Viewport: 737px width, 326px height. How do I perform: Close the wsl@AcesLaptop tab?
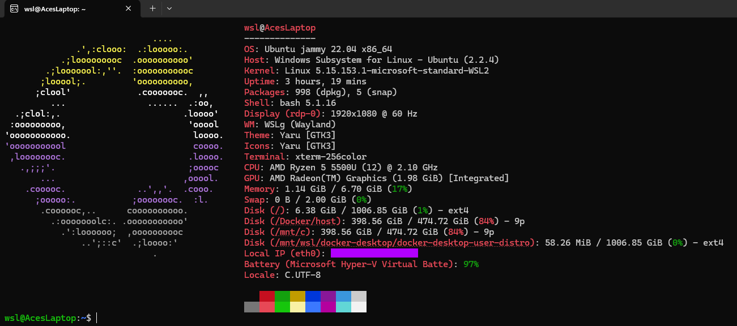tap(129, 8)
